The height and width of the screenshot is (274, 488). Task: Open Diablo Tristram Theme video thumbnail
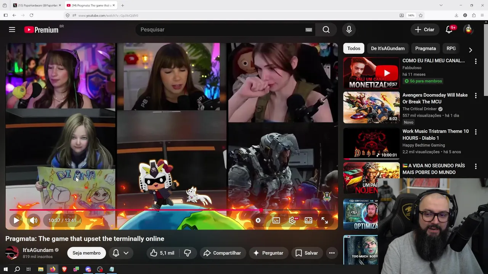click(x=371, y=143)
